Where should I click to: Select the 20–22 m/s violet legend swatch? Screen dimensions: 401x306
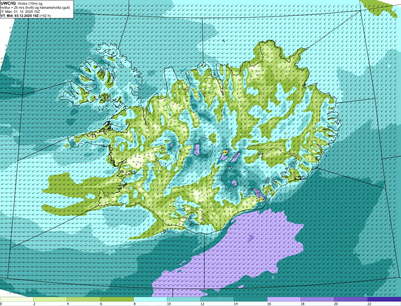tap(351, 299)
